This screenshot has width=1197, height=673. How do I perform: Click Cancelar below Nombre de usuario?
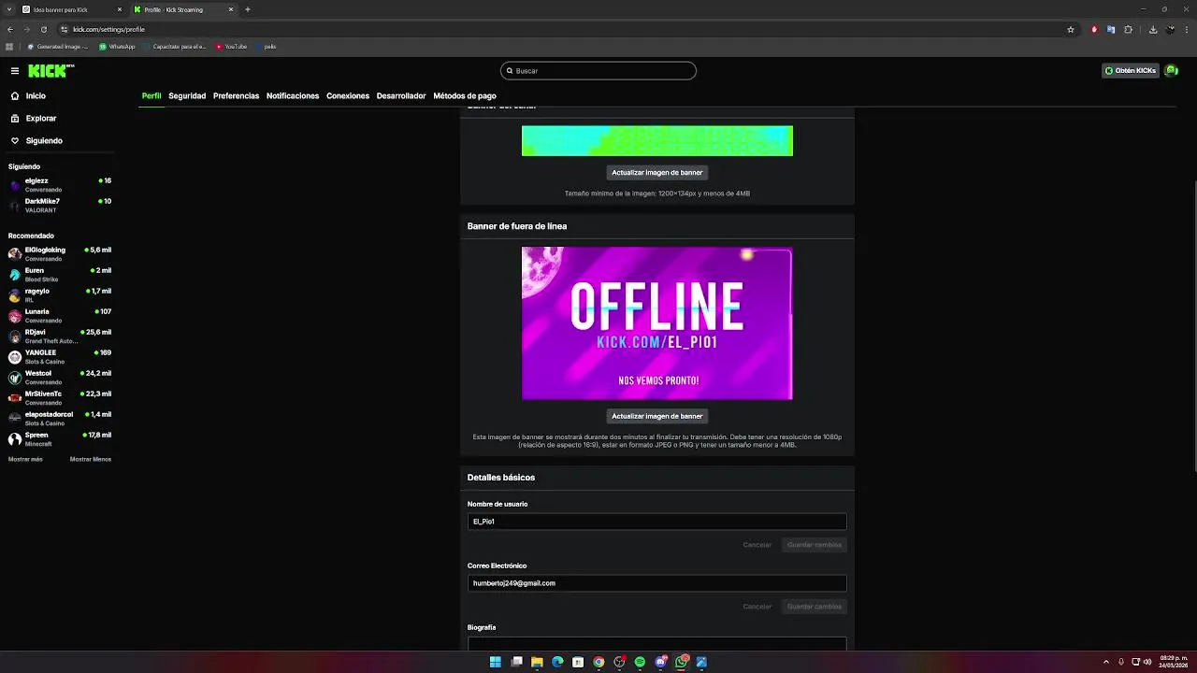tap(757, 545)
